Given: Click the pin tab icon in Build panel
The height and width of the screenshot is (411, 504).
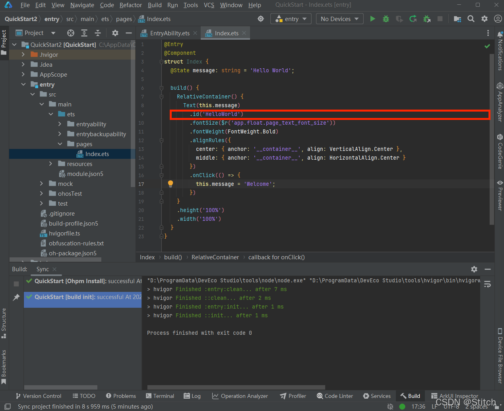Looking at the screenshot, I should coord(16,297).
